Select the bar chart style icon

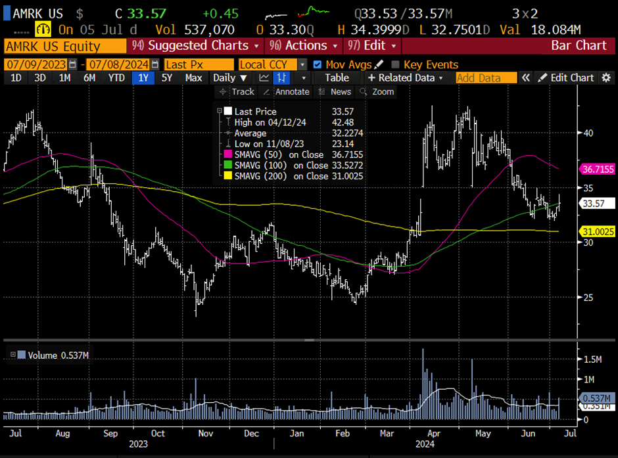pos(283,78)
